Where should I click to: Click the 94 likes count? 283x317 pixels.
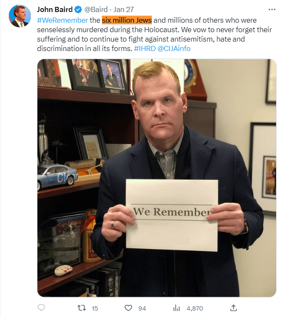tap(142, 308)
